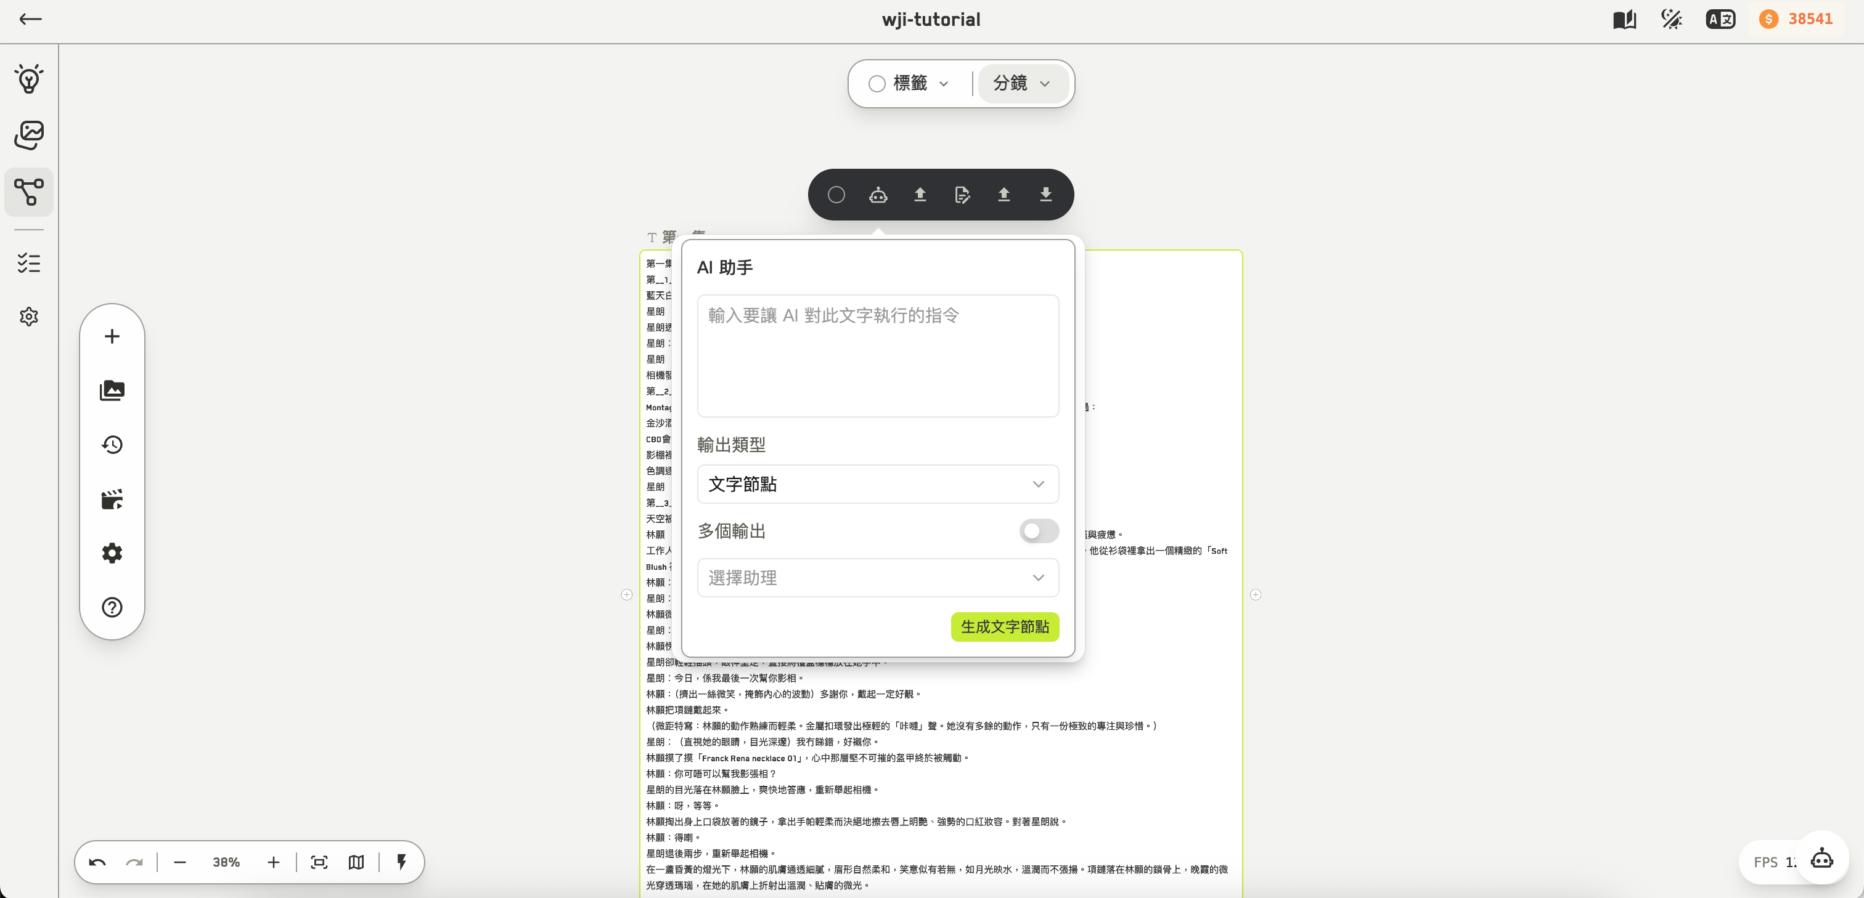Add a new node with the plus button
This screenshot has width=1864, height=898.
coord(112,336)
